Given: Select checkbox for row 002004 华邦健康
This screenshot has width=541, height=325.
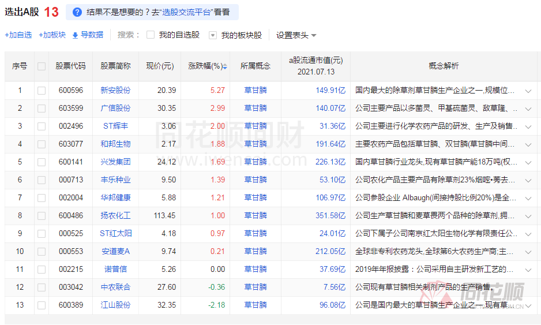Looking at the screenshot, I should coord(42,198).
